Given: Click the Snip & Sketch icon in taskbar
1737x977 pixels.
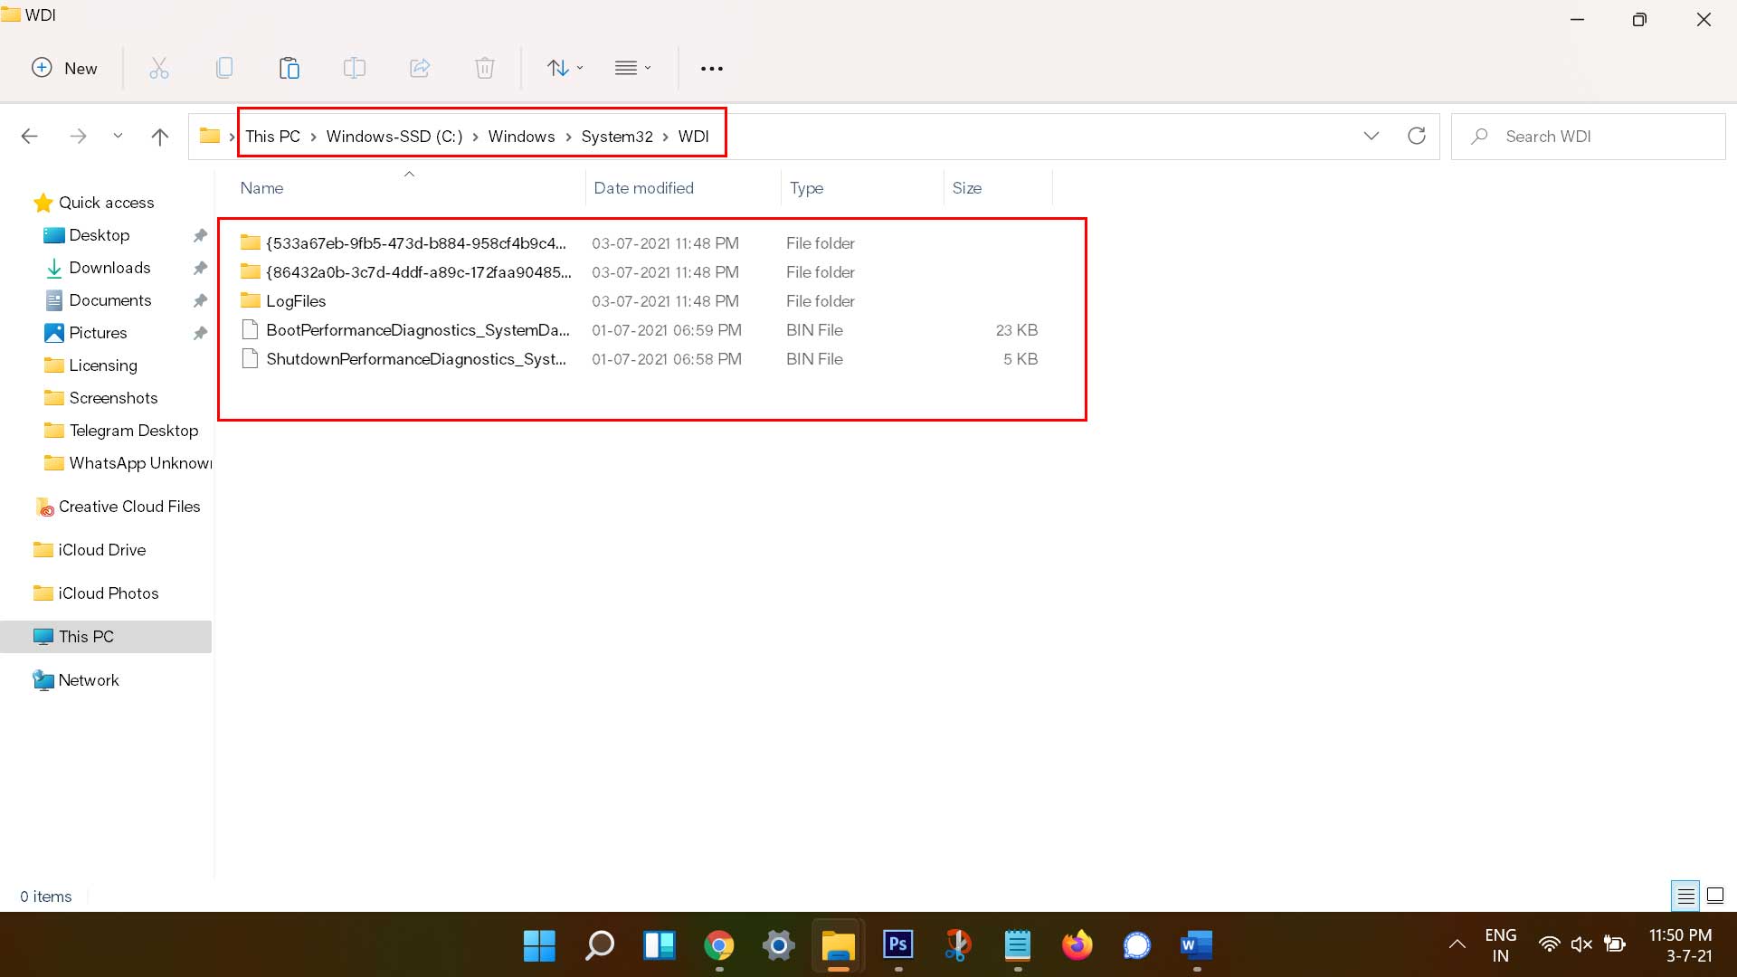Looking at the screenshot, I should (958, 944).
